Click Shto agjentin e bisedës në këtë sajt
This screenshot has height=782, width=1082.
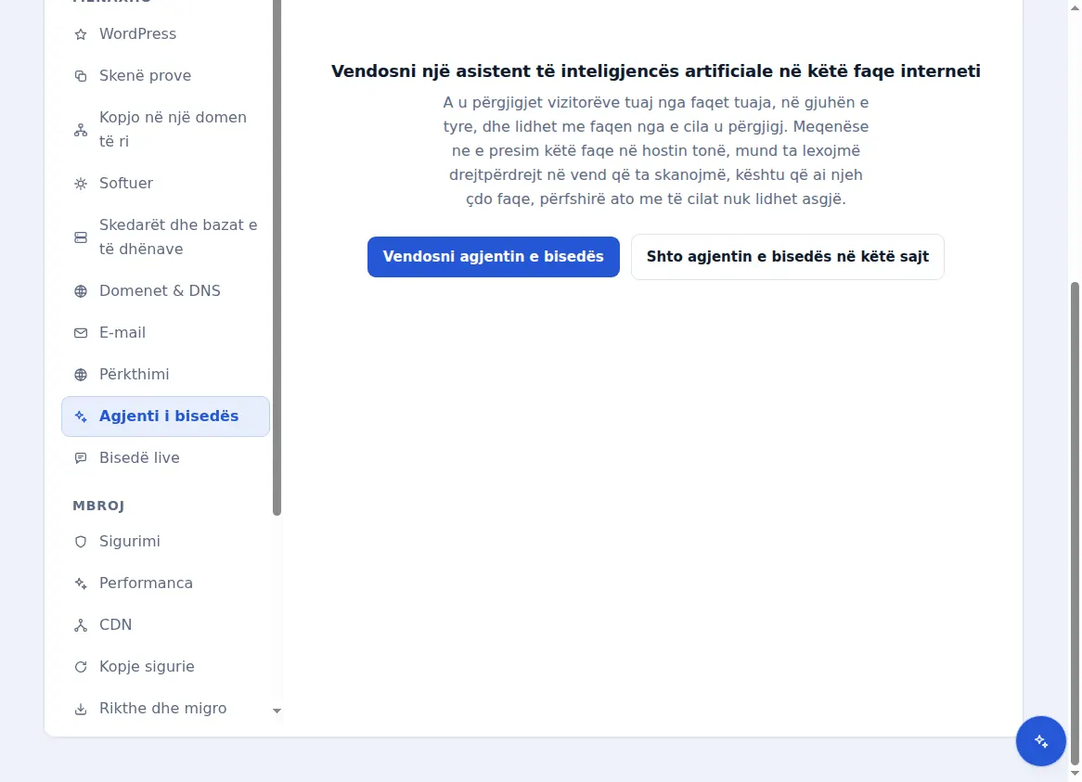787,257
